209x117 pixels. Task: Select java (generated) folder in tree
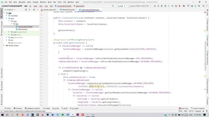16,37
